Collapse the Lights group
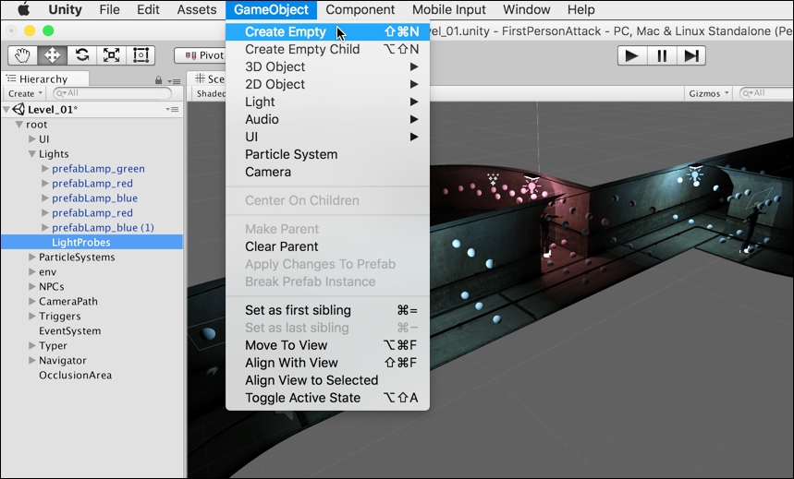This screenshot has width=794, height=479. [32, 154]
